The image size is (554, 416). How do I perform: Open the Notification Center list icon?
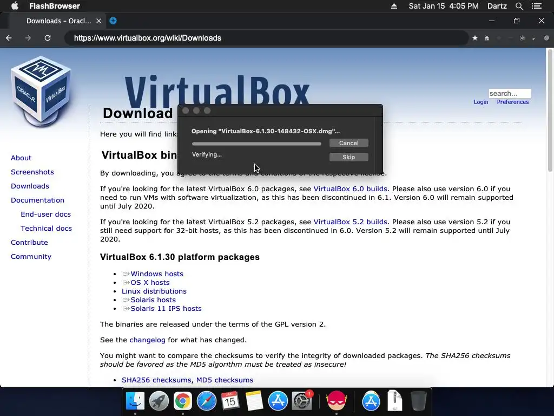tap(537, 6)
